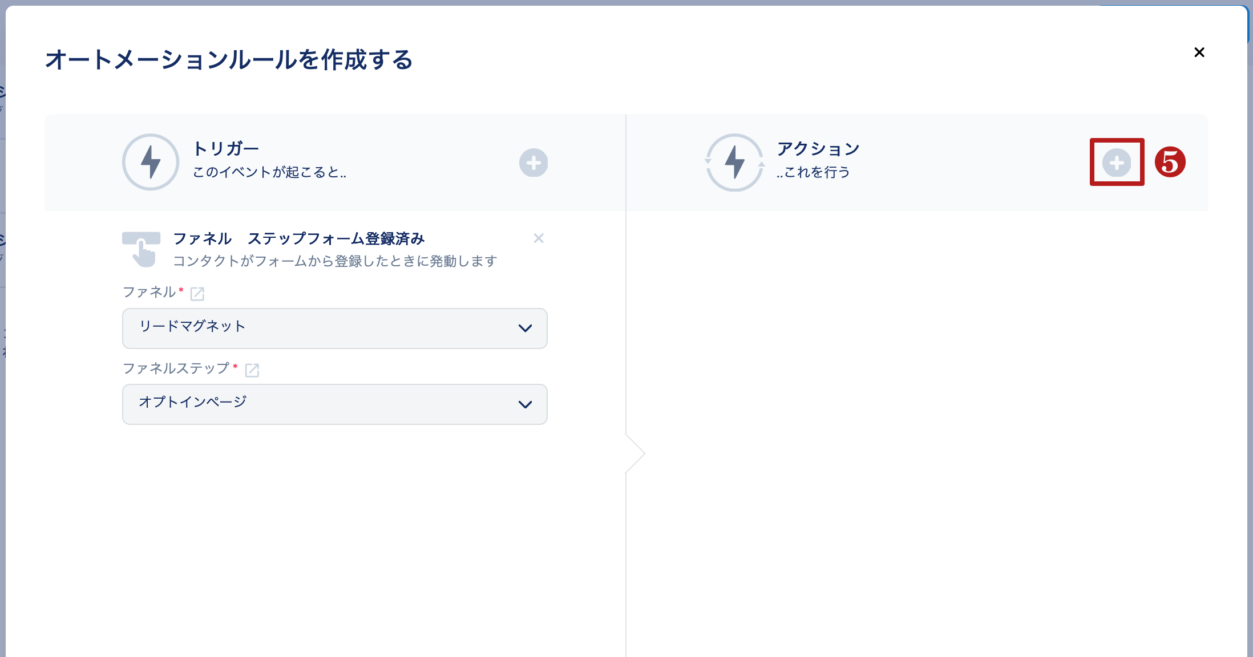Open the リードマグネット funnel dropdown
The image size is (1253, 657).
tap(334, 328)
